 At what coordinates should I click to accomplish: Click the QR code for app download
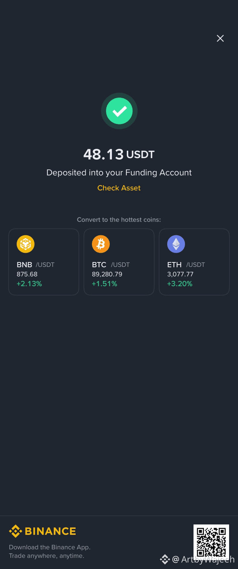coord(211,542)
